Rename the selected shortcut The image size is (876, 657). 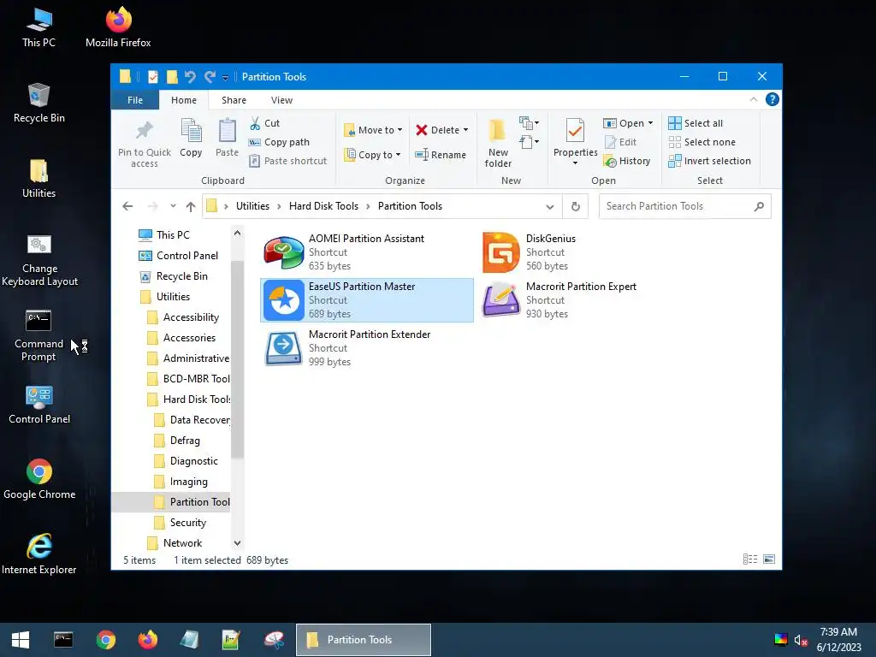tap(441, 155)
